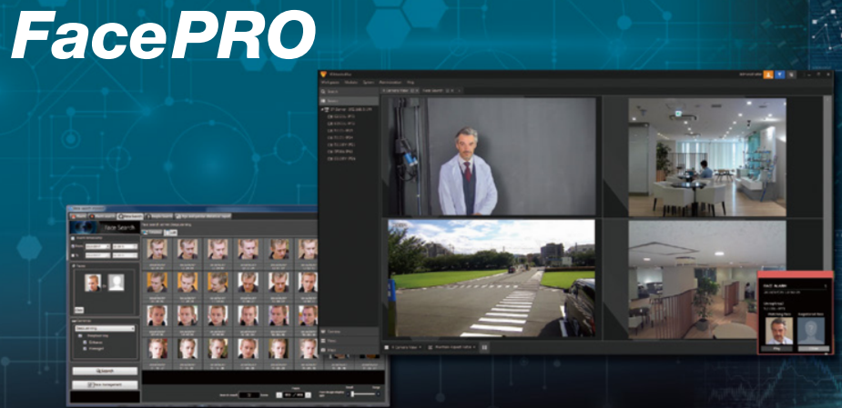Screen dimensions: 842x408
Task: Collapse the server 192.168 tree node
Action: click(x=322, y=109)
